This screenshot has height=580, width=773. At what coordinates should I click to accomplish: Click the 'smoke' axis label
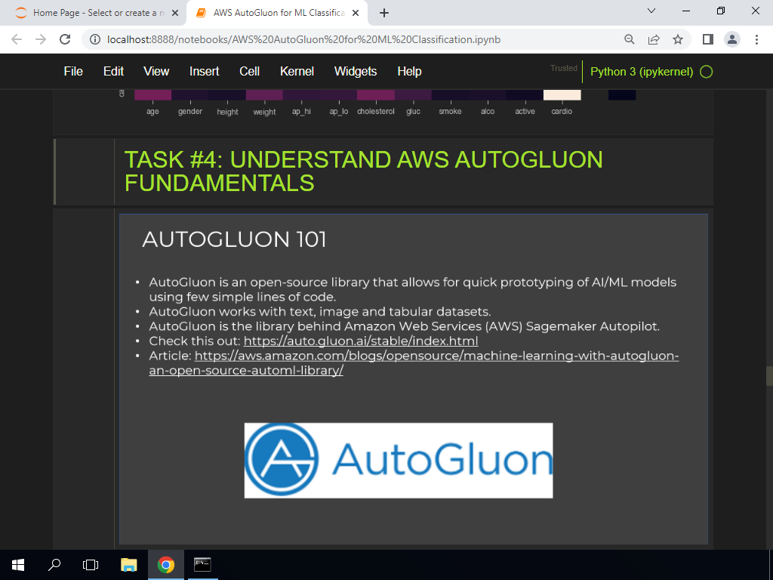point(450,112)
